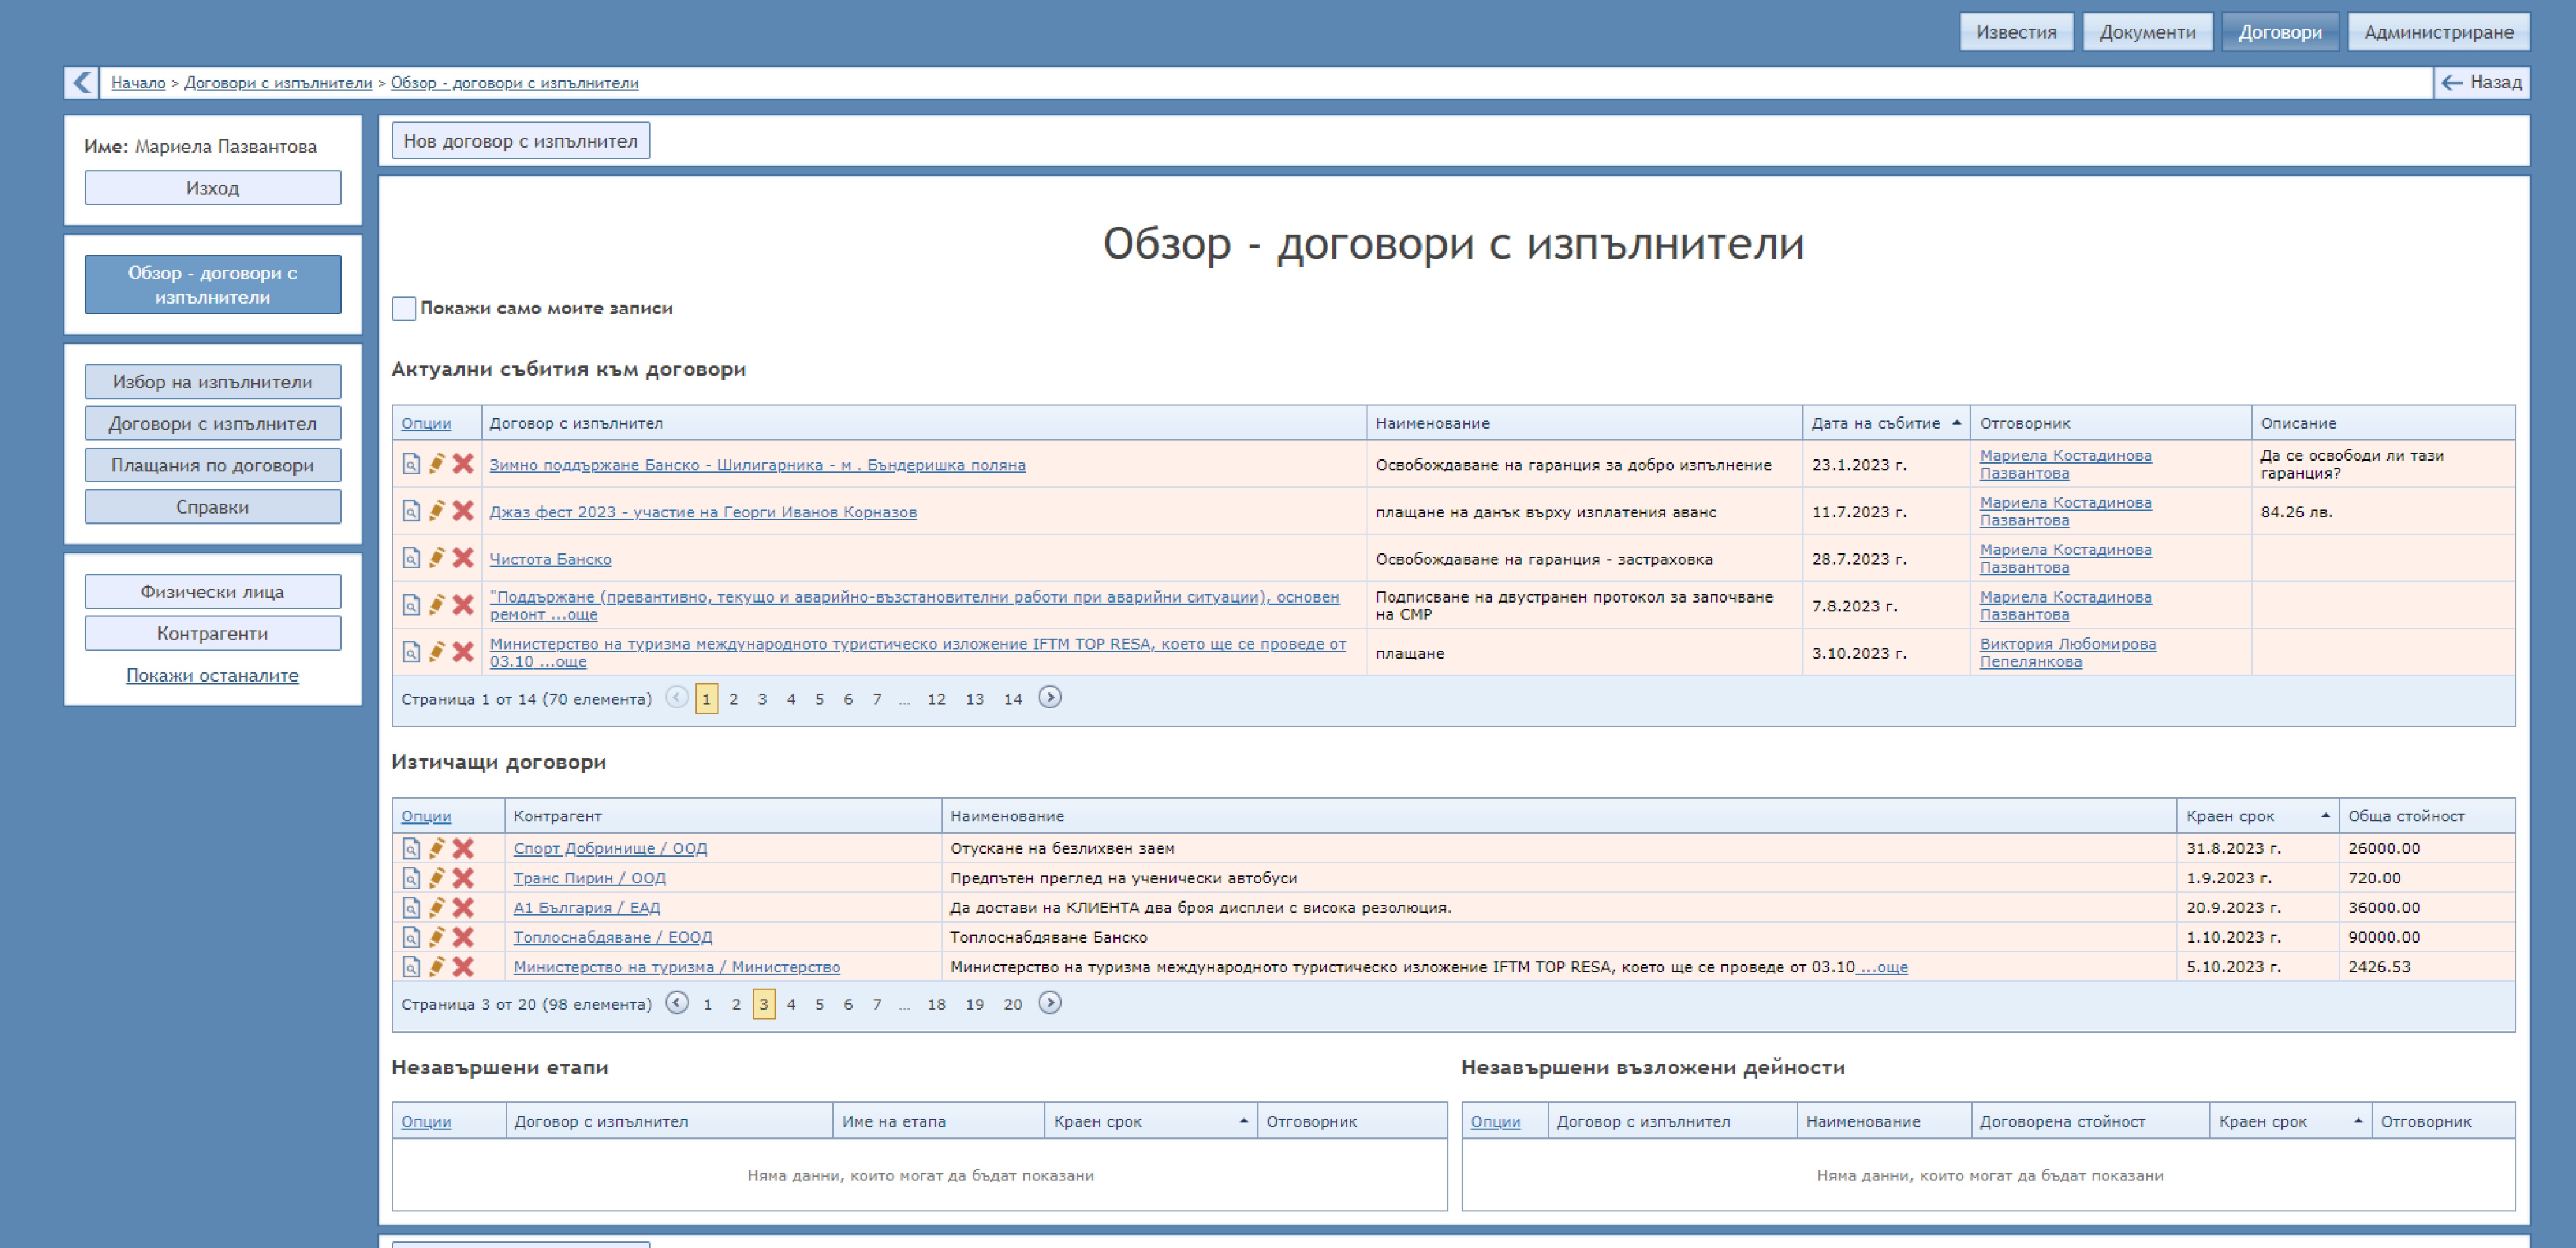Click Опции header in events table
The width and height of the screenshot is (2576, 1248).
(426, 423)
